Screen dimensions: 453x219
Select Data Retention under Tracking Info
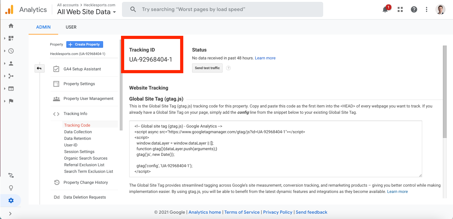click(78, 139)
